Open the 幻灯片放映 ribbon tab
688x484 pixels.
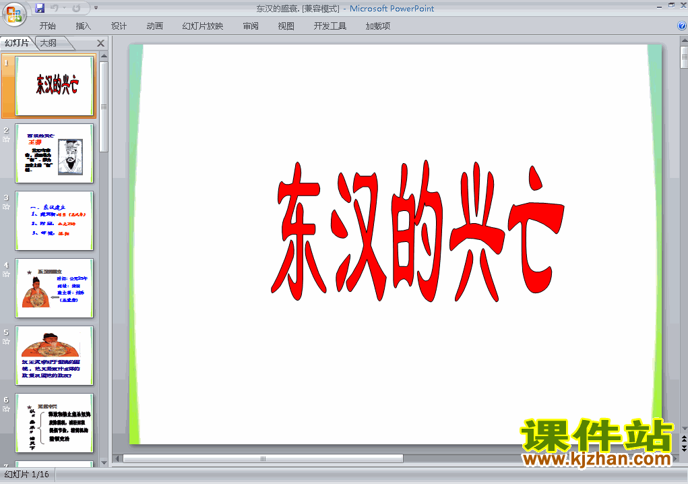(x=203, y=26)
